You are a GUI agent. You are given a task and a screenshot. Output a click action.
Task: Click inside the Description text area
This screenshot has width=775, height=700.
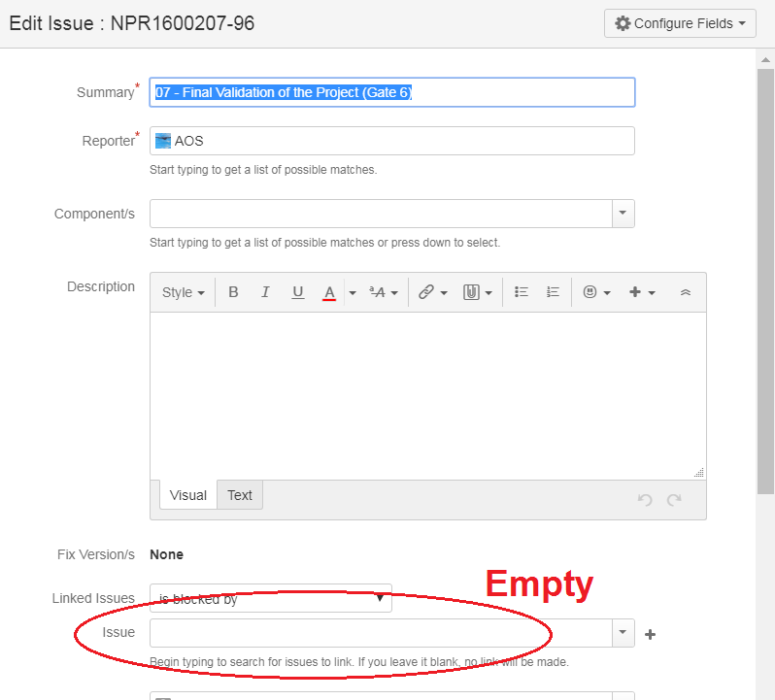pos(428,396)
